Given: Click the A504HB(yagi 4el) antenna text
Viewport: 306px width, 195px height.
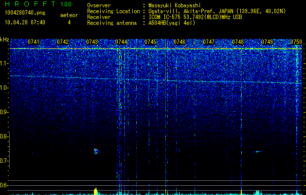Looking at the screenshot, I should pos(172,23).
